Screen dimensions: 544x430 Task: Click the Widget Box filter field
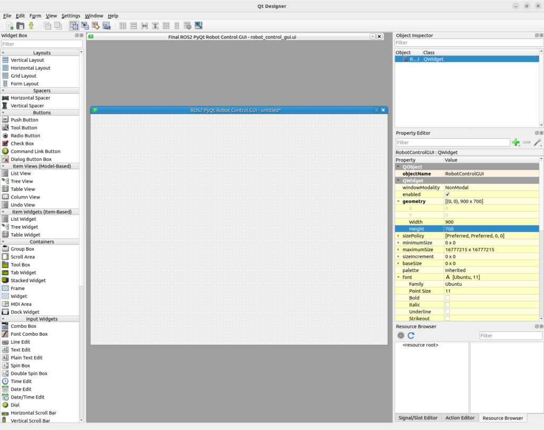point(41,44)
